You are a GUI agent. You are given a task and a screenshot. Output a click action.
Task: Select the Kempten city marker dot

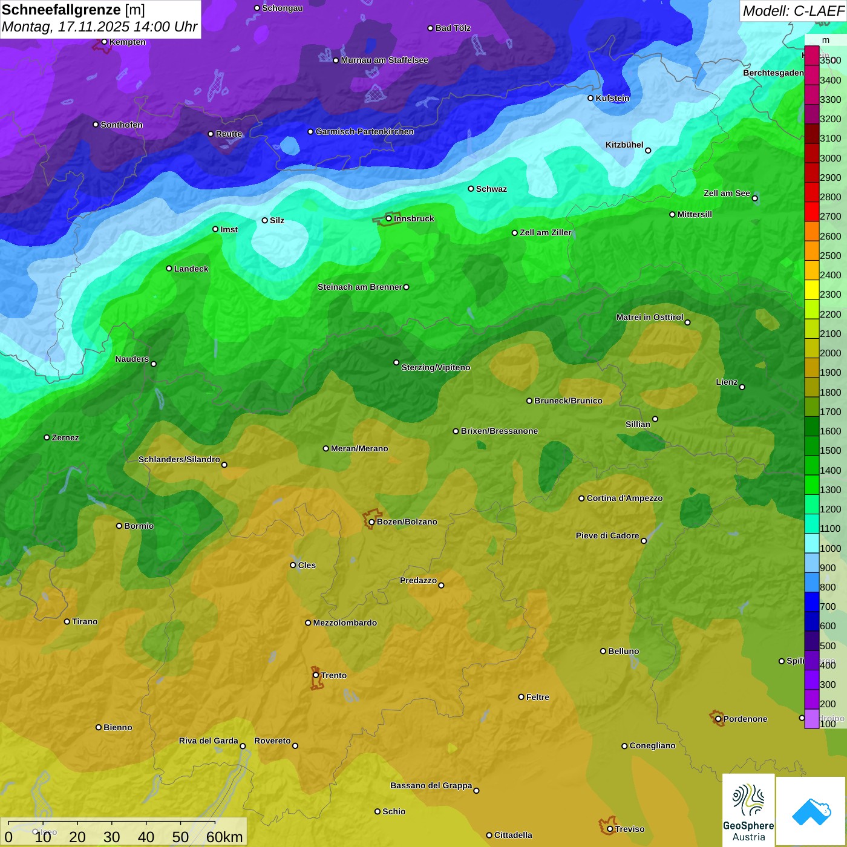pos(104,42)
